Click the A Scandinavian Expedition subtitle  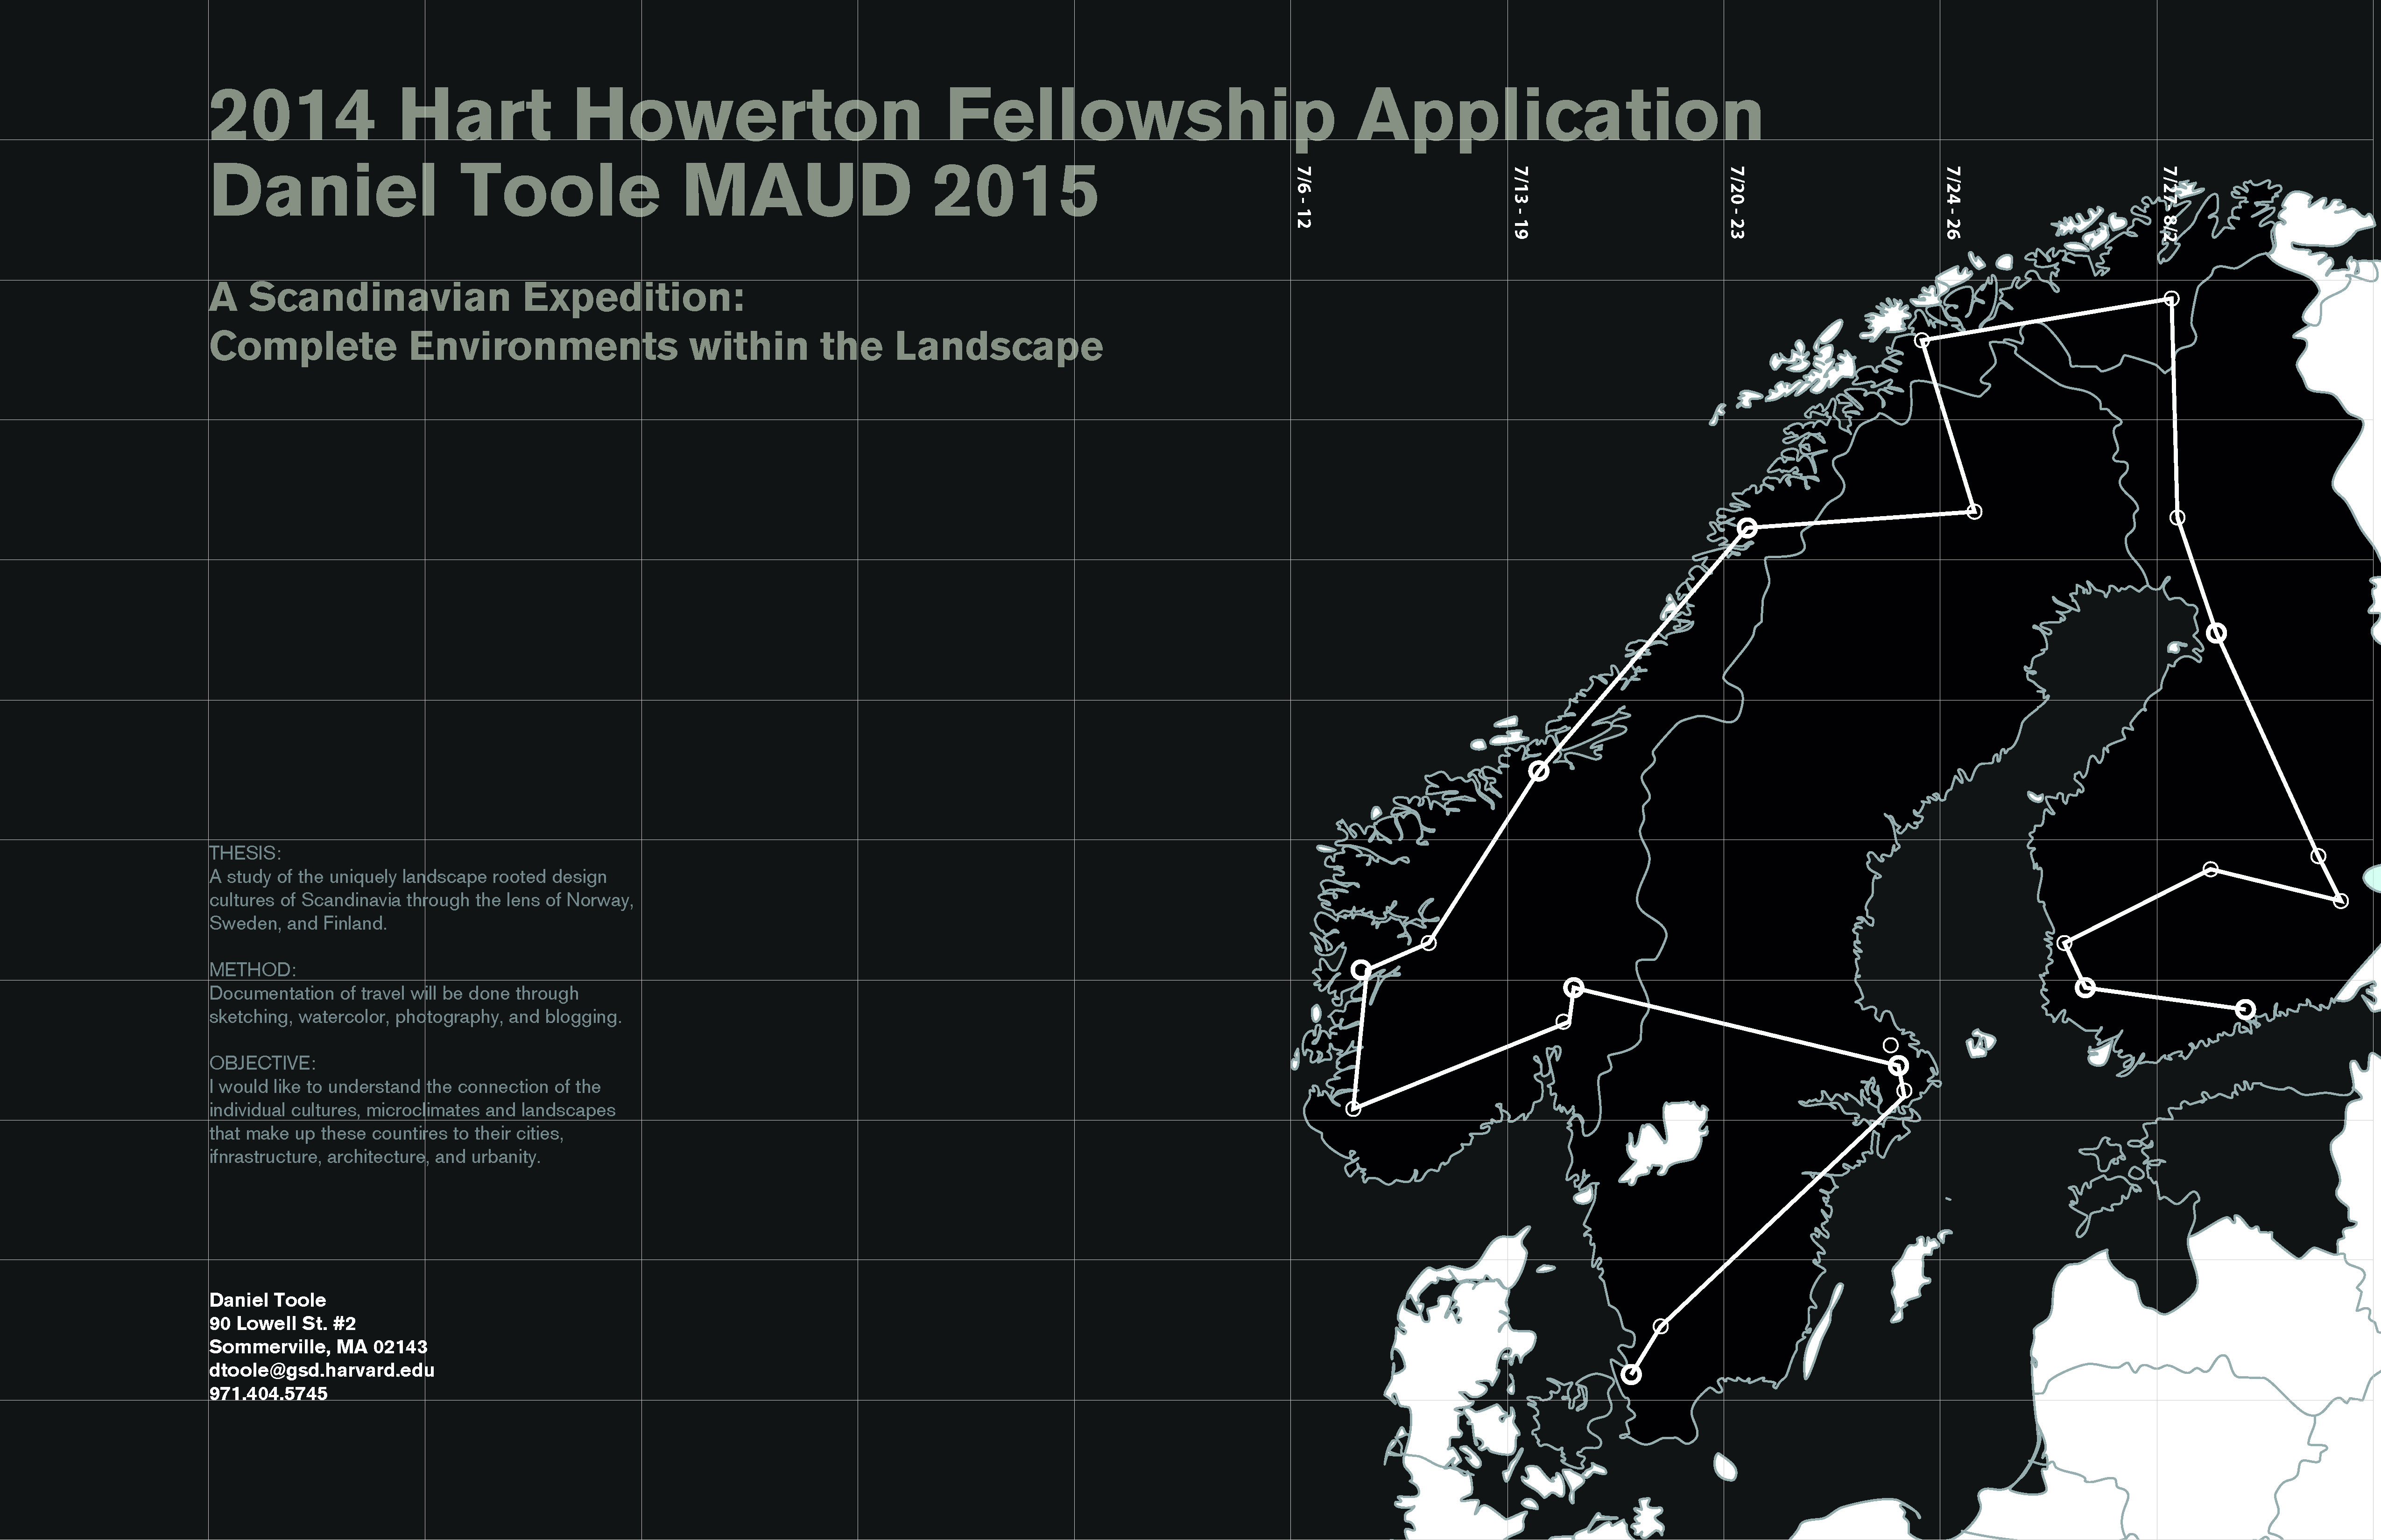[477, 297]
